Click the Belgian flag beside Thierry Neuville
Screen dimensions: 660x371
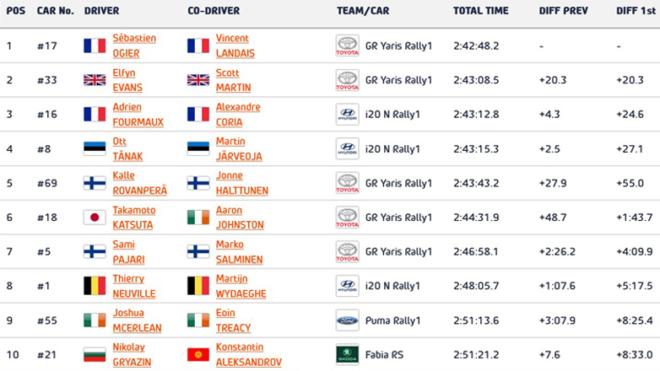(95, 286)
